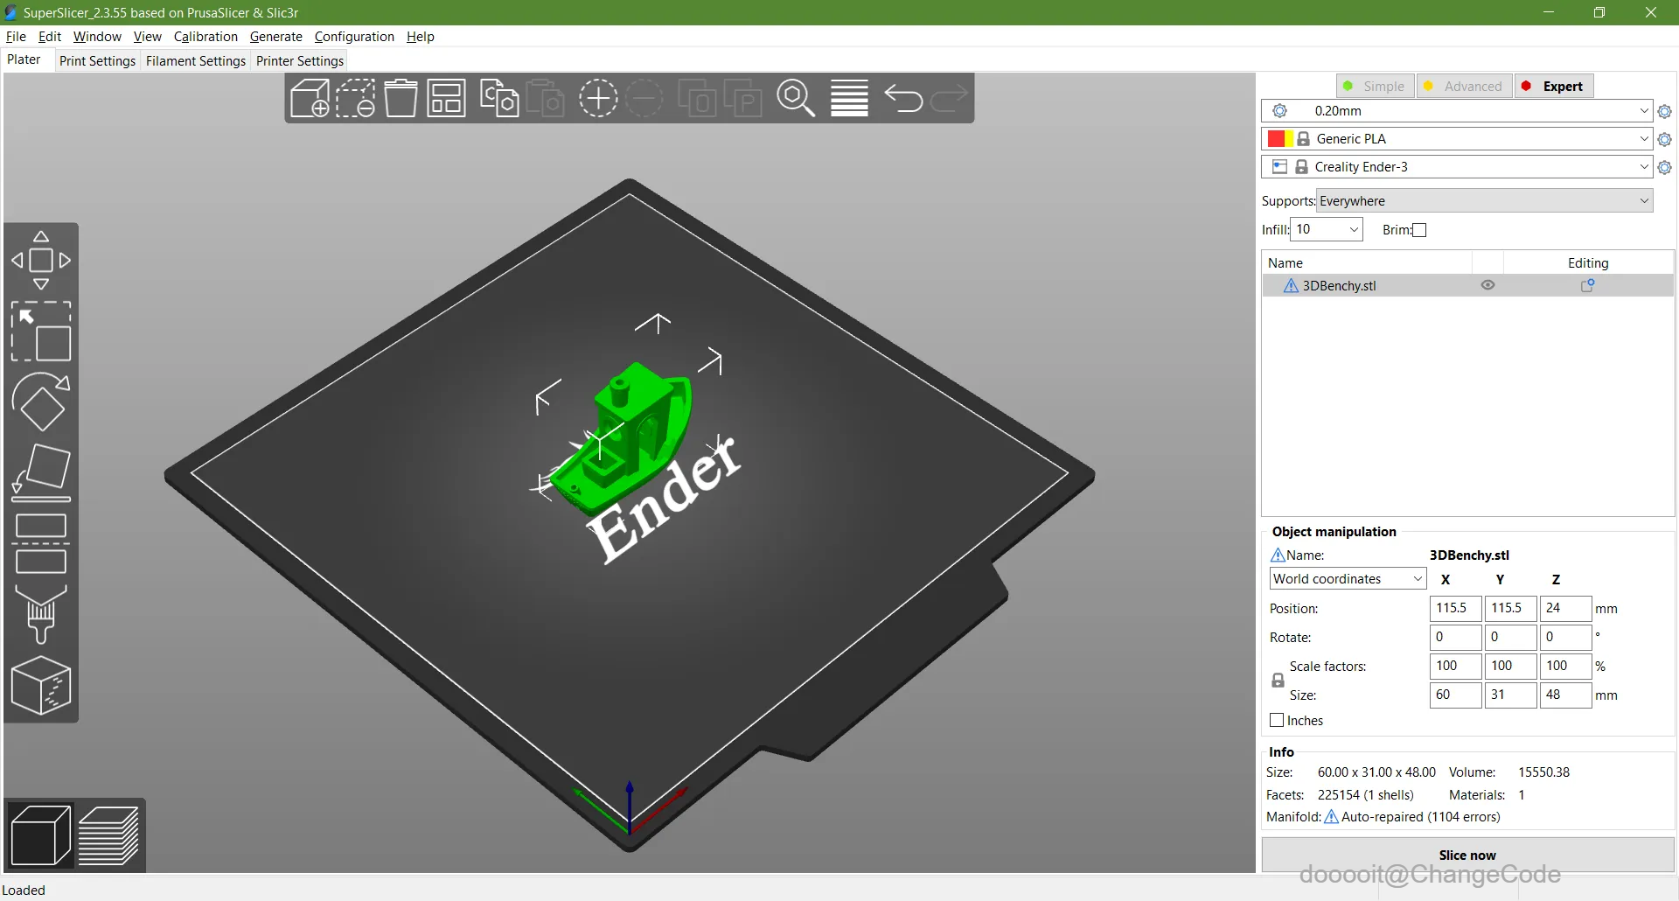Image resolution: width=1679 pixels, height=901 pixels.
Task: Select the Scale gizmo tool
Action: pyautogui.click(x=41, y=332)
